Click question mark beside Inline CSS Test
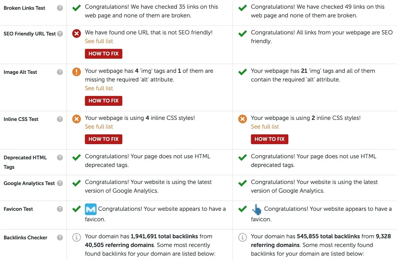 (60, 119)
